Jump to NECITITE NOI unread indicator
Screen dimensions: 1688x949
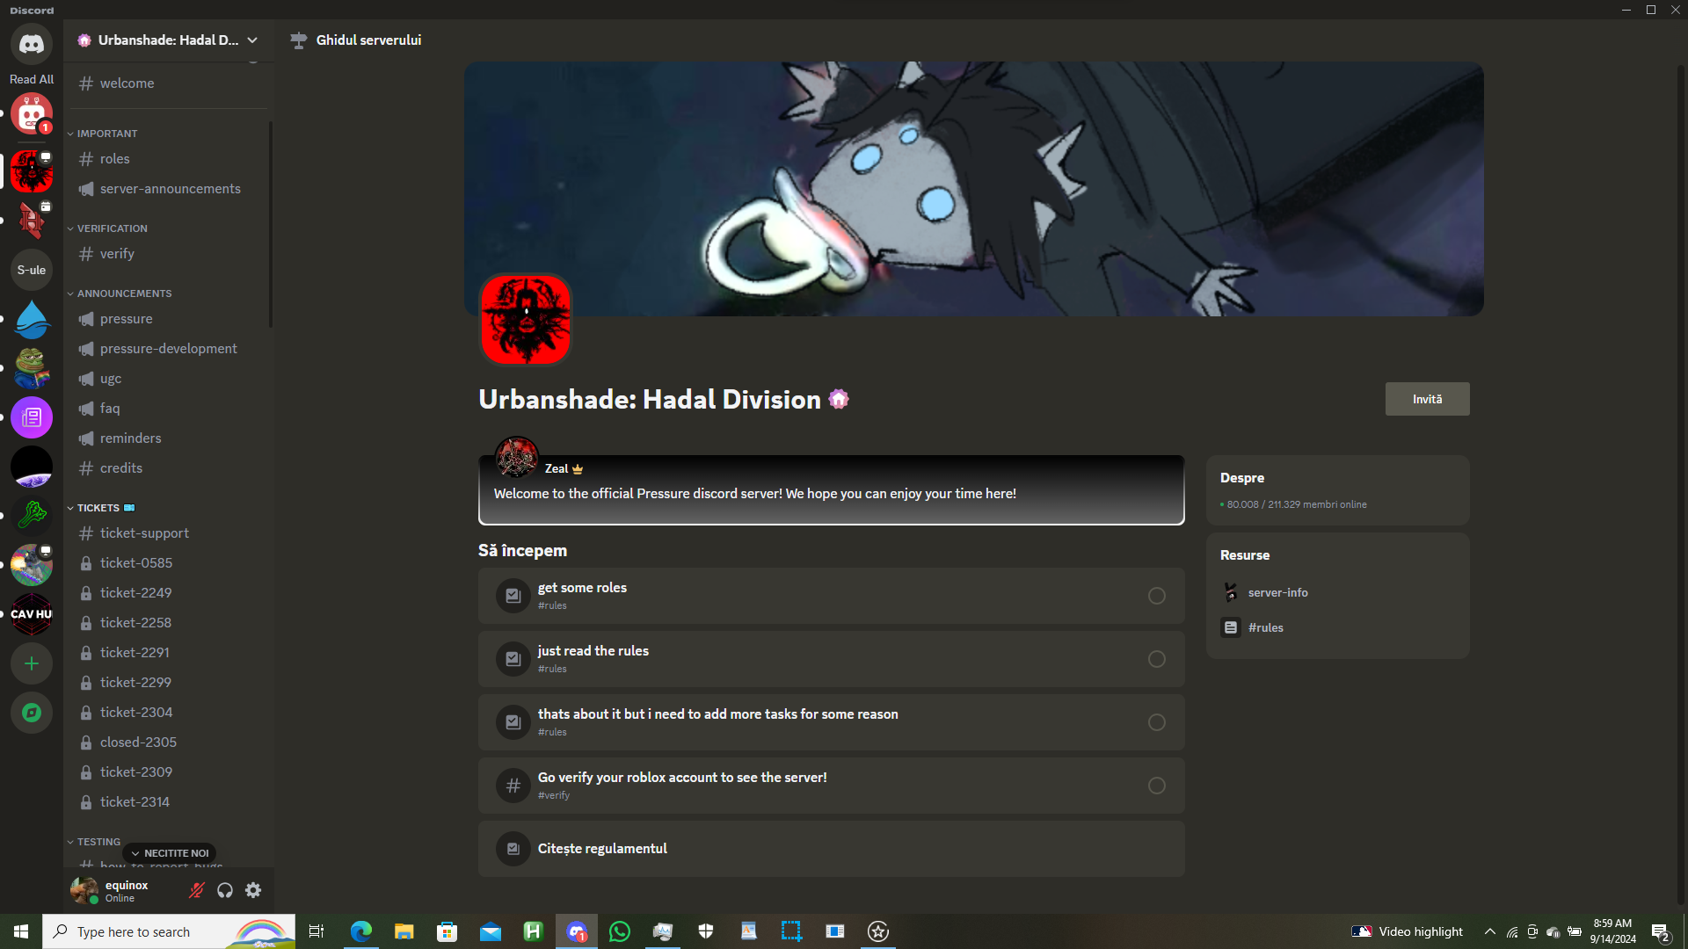170,853
